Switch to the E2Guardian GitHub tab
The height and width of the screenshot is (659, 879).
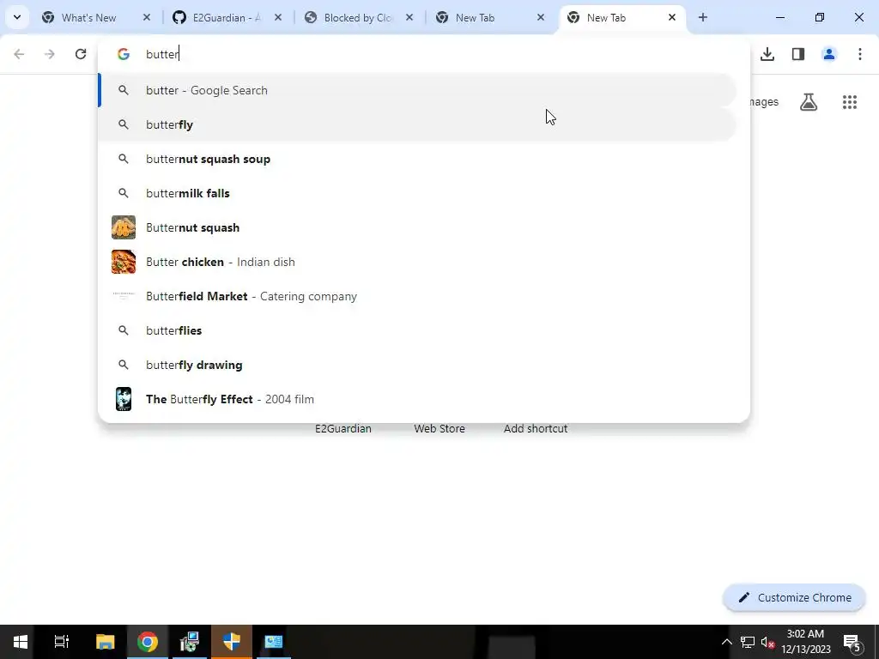[227, 17]
